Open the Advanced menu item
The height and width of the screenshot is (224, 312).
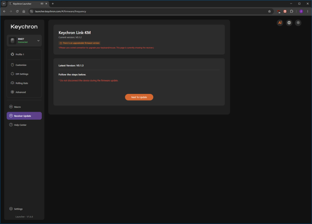(24, 92)
